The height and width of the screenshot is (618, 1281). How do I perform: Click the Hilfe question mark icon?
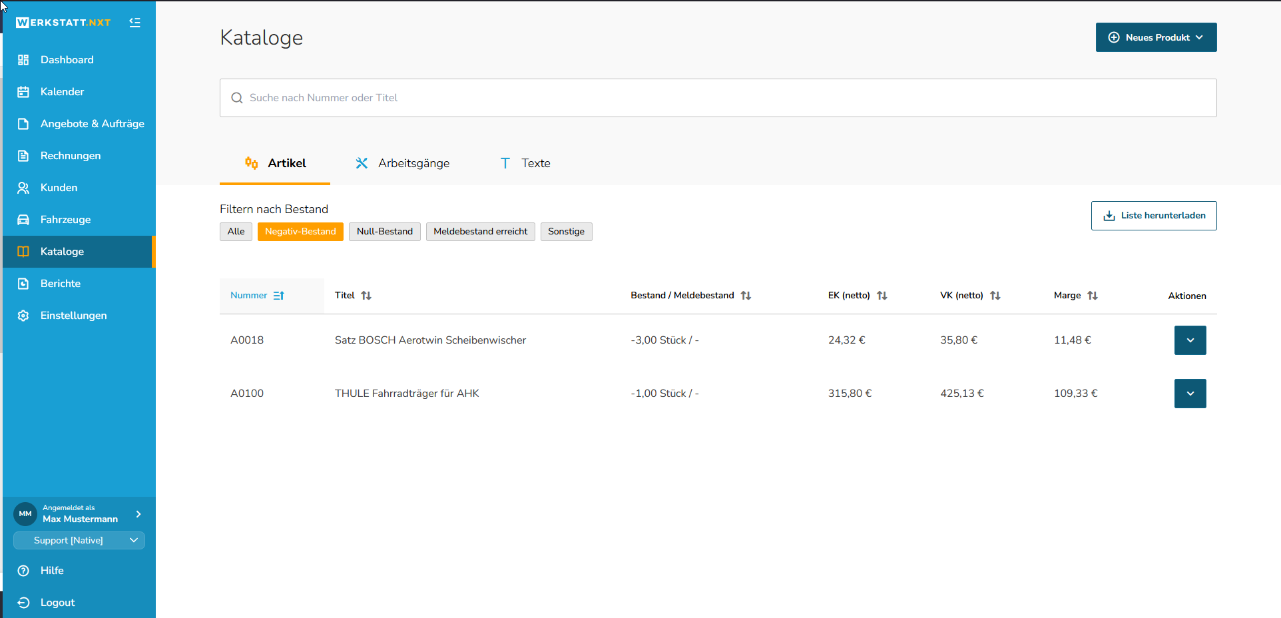23,571
